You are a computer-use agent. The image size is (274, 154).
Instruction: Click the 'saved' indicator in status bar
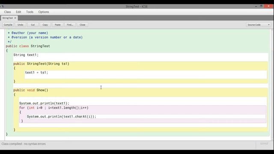264,144
